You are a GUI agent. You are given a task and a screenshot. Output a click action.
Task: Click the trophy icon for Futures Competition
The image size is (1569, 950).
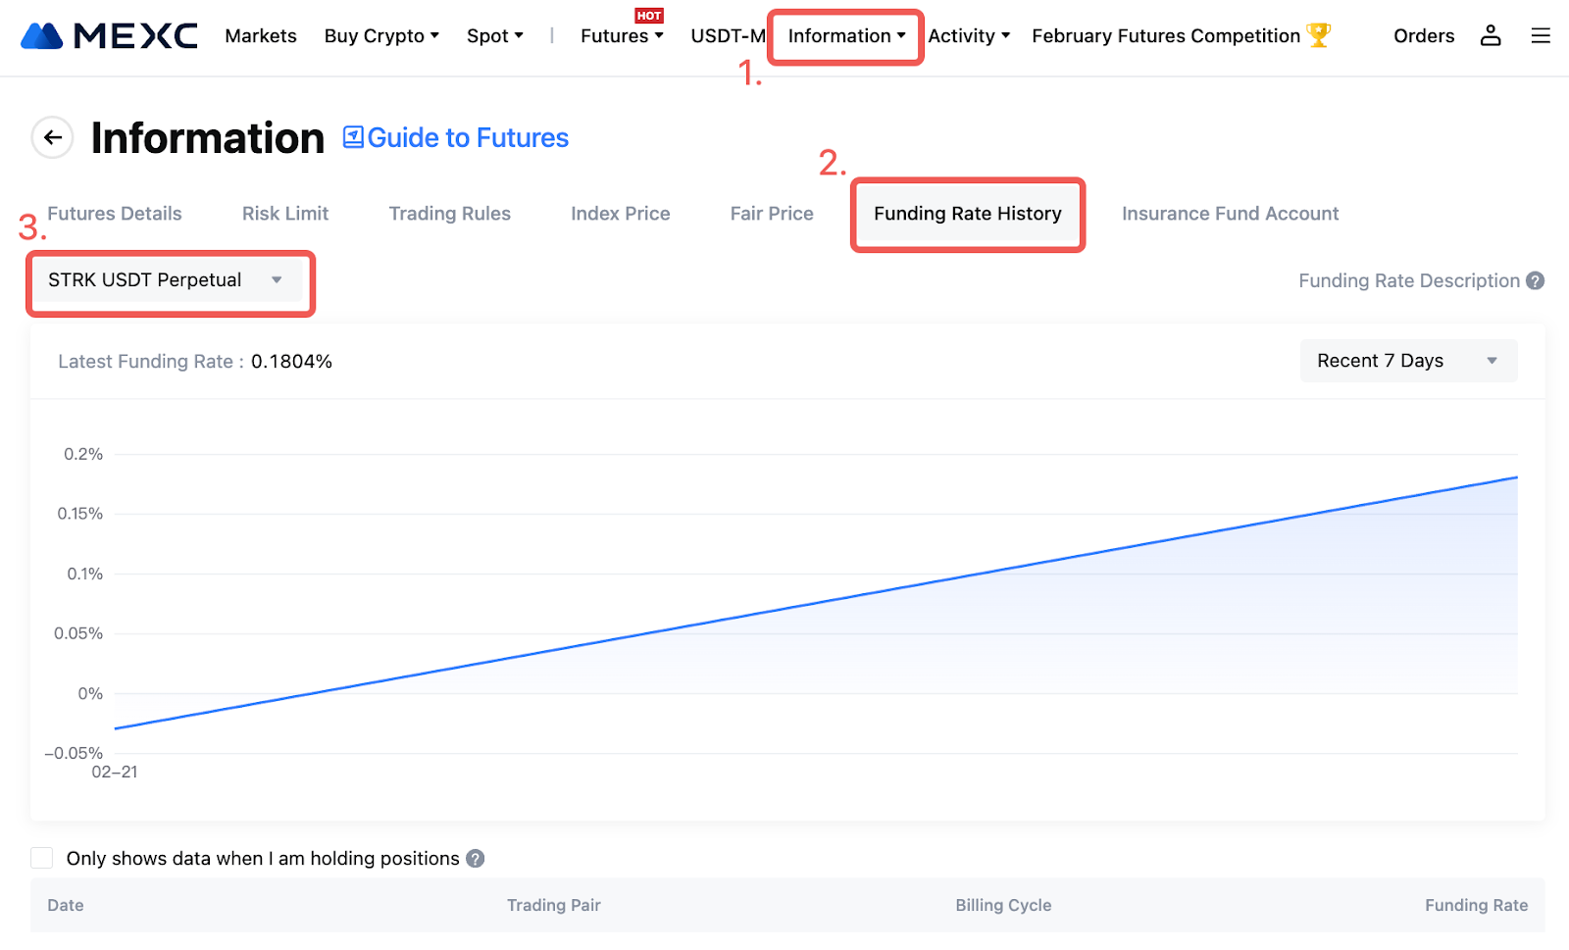click(1319, 35)
